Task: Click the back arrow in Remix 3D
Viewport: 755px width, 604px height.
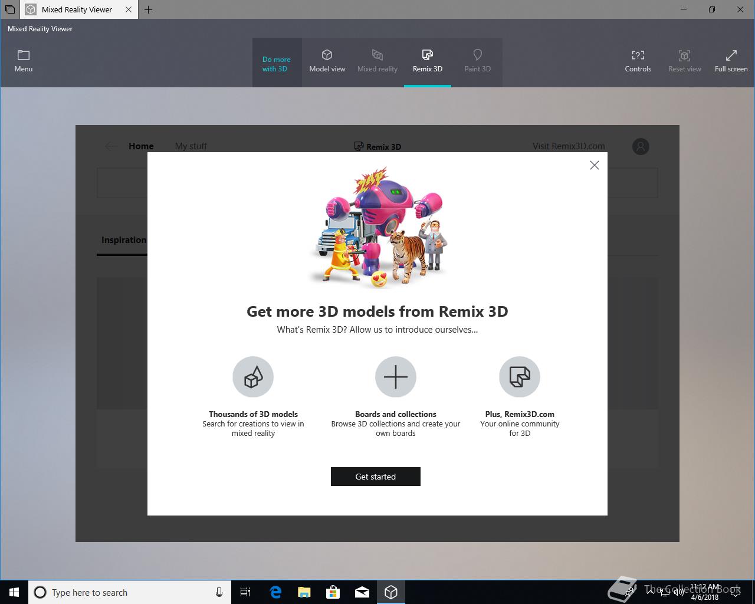Action: [111, 146]
